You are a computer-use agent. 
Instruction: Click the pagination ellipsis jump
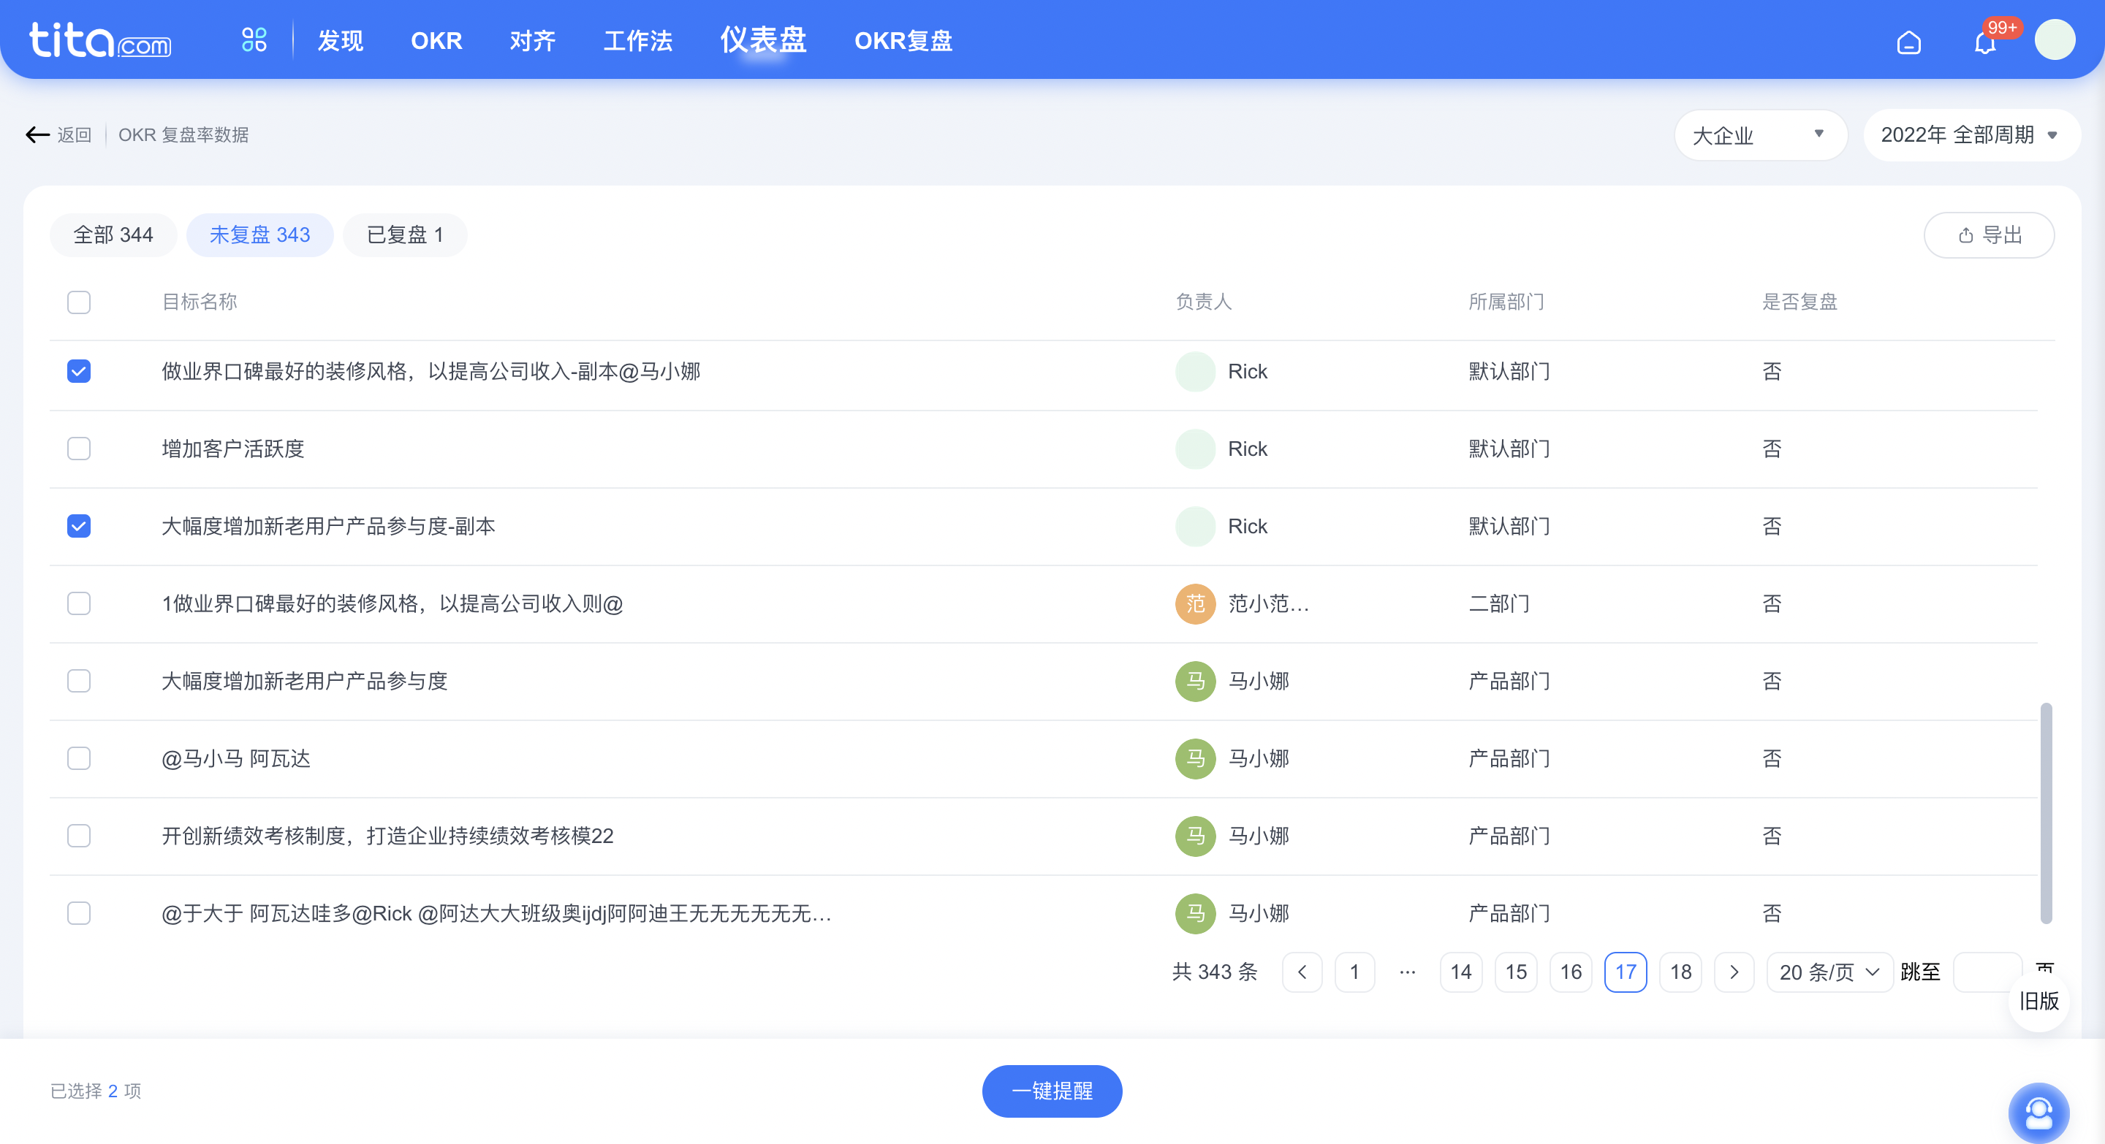click(x=1407, y=972)
